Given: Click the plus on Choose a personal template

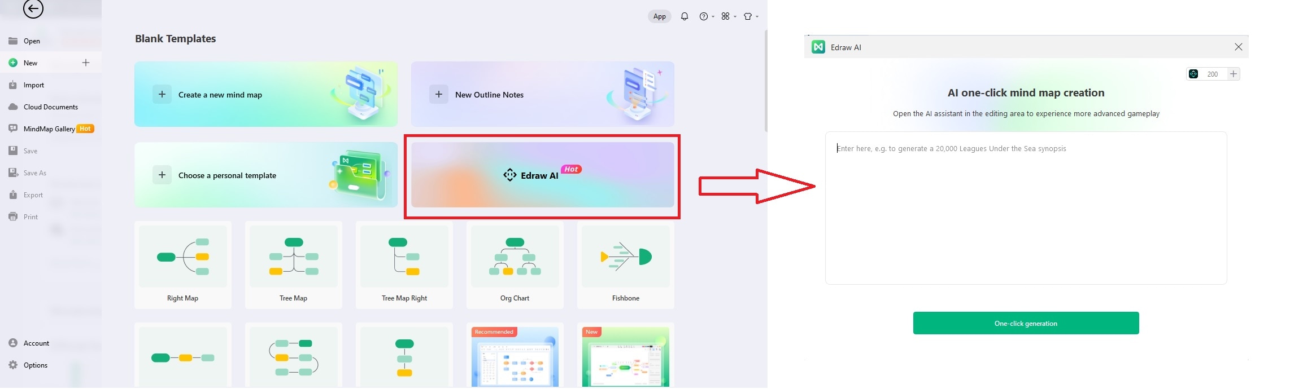Looking at the screenshot, I should (162, 175).
